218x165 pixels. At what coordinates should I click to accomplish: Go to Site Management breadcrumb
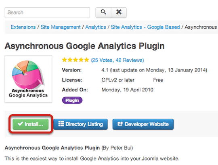61,27
